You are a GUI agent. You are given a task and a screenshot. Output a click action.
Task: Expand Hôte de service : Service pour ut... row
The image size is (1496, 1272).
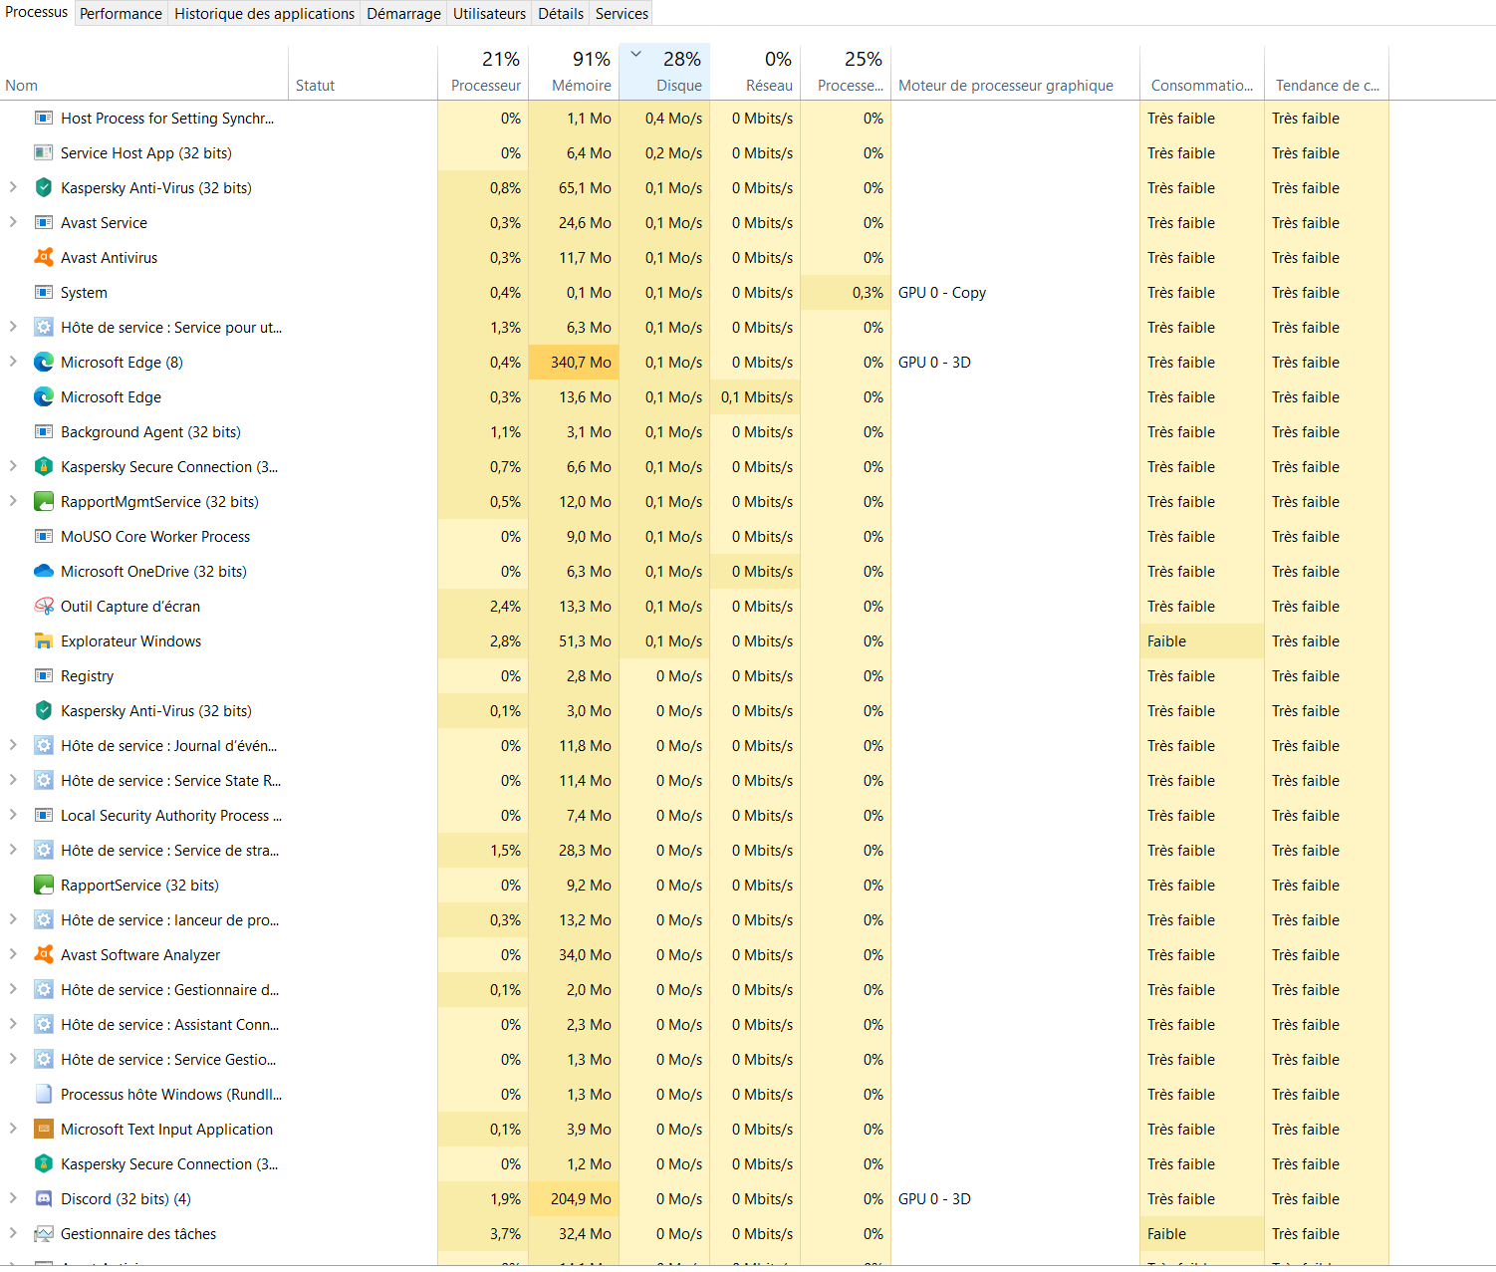pos(13,326)
